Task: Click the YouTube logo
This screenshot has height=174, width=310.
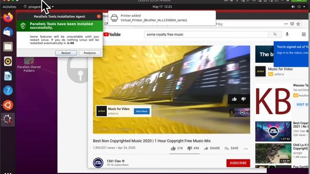Action: (112, 34)
